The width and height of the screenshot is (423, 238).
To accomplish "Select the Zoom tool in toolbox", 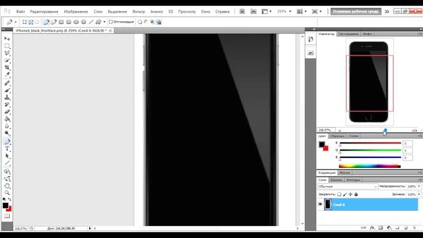I will pos(7,192).
